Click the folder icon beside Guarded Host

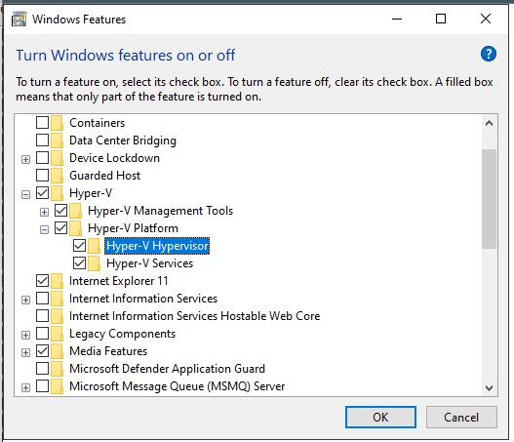click(x=57, y=176)
